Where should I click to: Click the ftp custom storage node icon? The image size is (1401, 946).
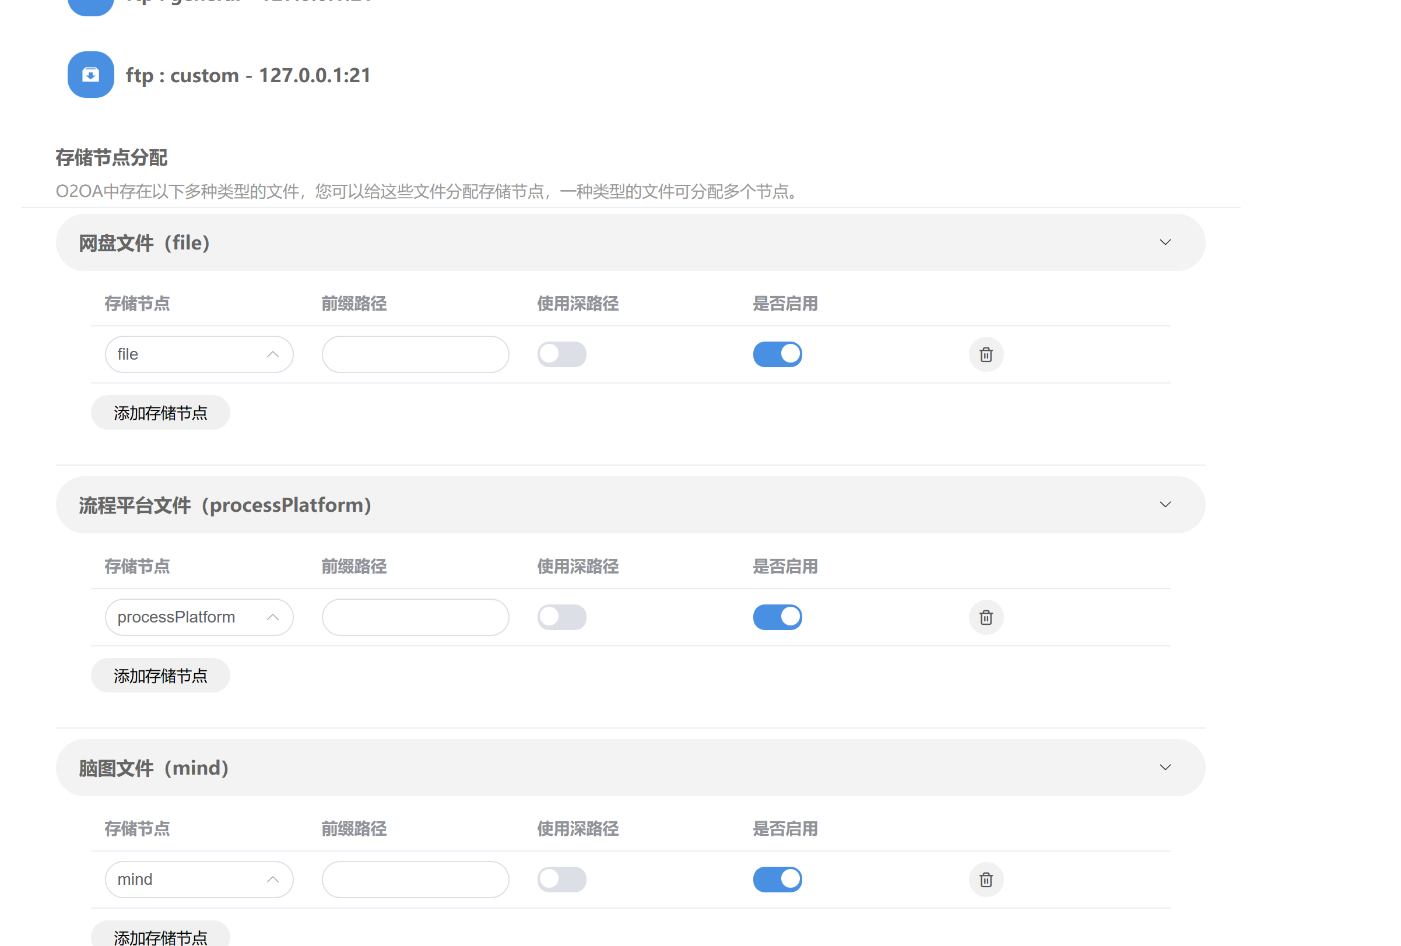point(90,75)
